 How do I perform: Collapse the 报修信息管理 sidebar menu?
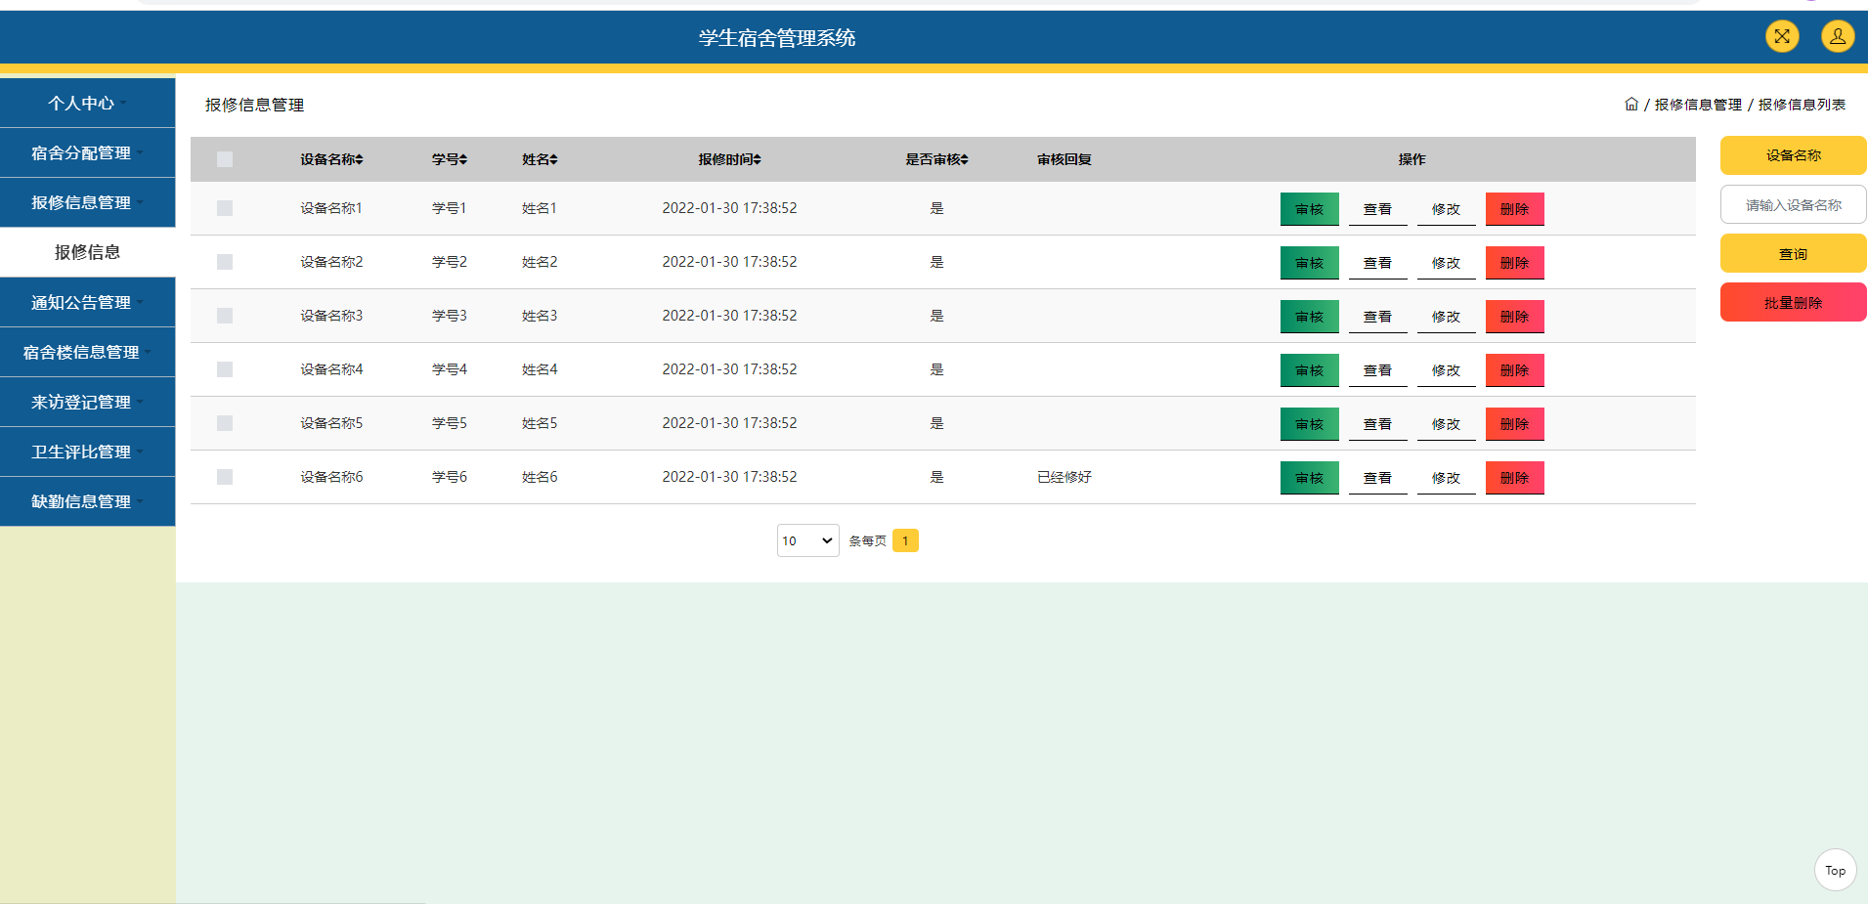(x=88, y=202)
